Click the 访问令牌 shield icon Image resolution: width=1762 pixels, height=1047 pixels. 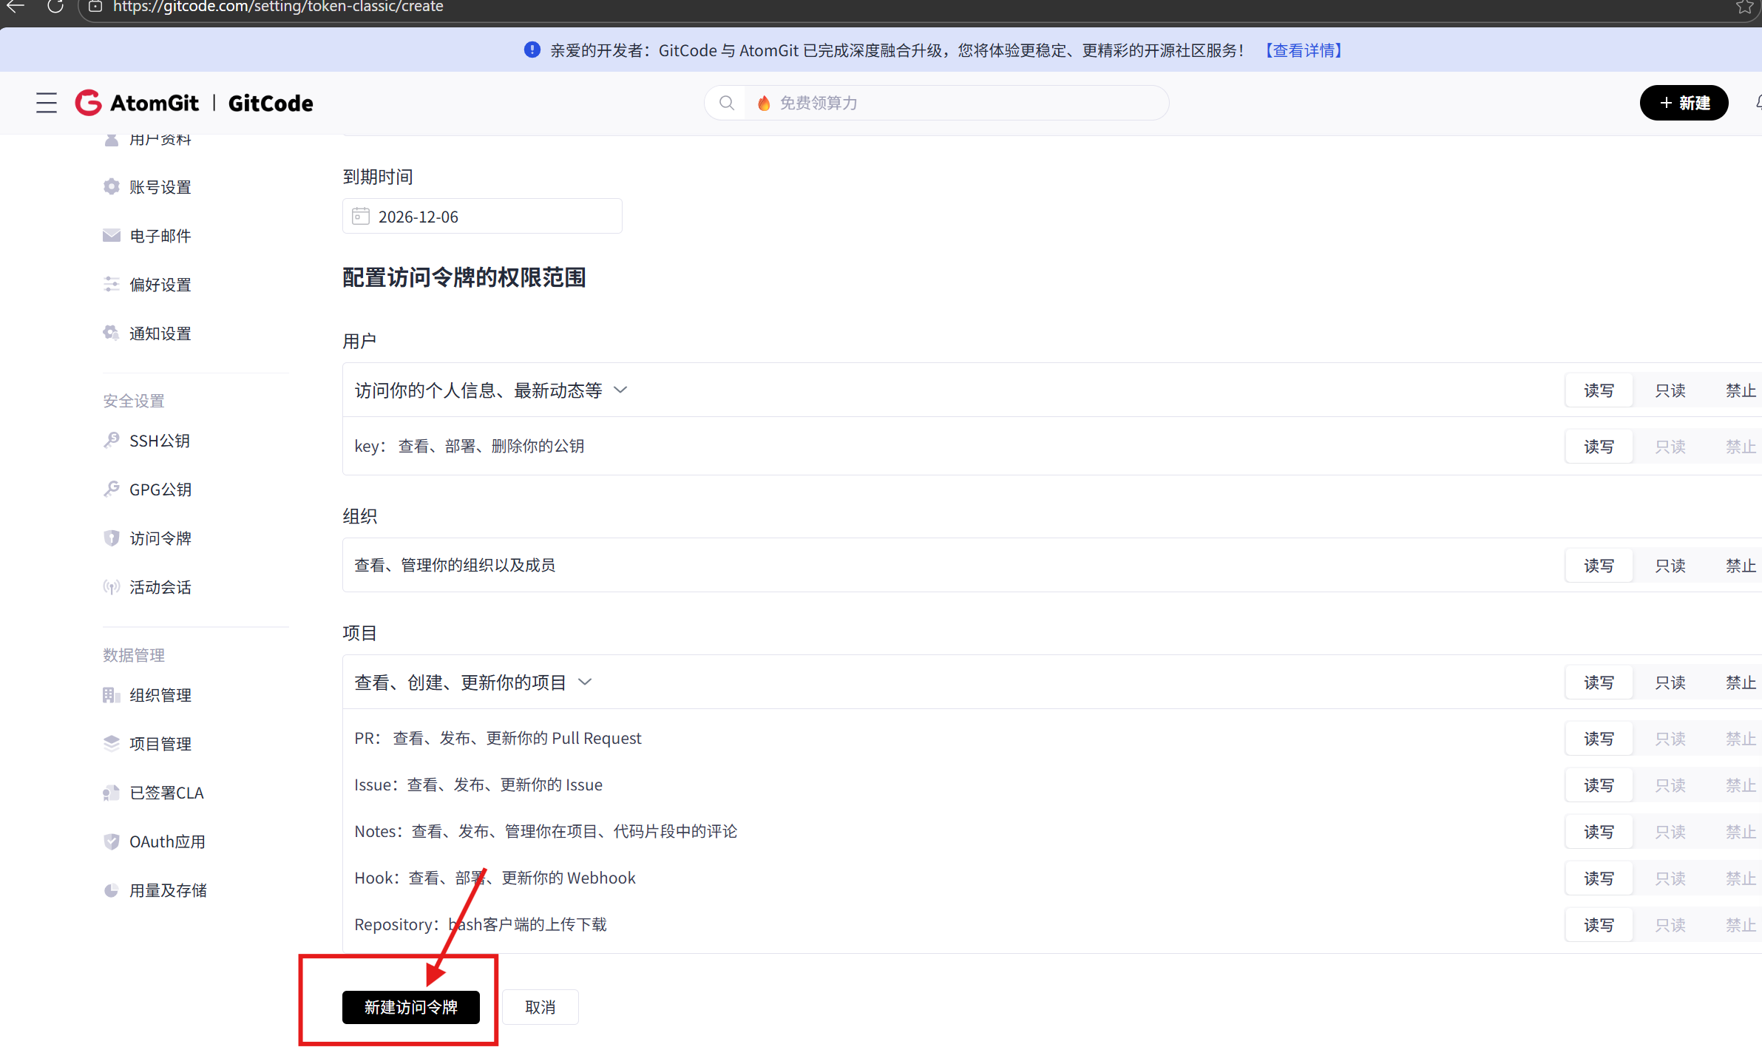point(112,538)
